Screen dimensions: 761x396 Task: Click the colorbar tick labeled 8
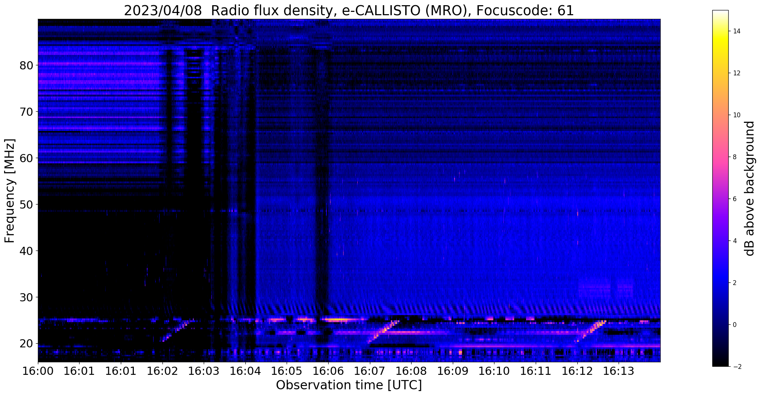pos(734,157)
